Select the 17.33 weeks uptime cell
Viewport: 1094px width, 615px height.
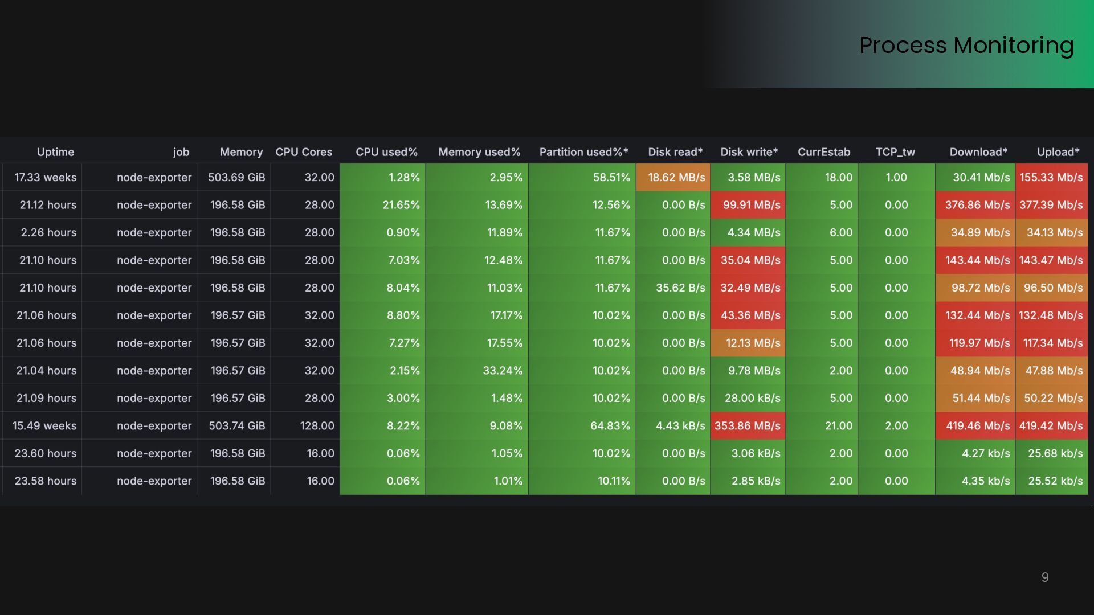pyautogui.click(x=45, y=177)
